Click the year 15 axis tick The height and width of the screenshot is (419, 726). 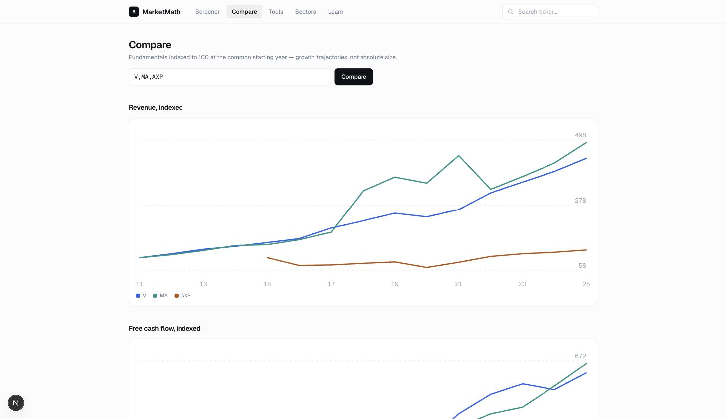[267, 284]
